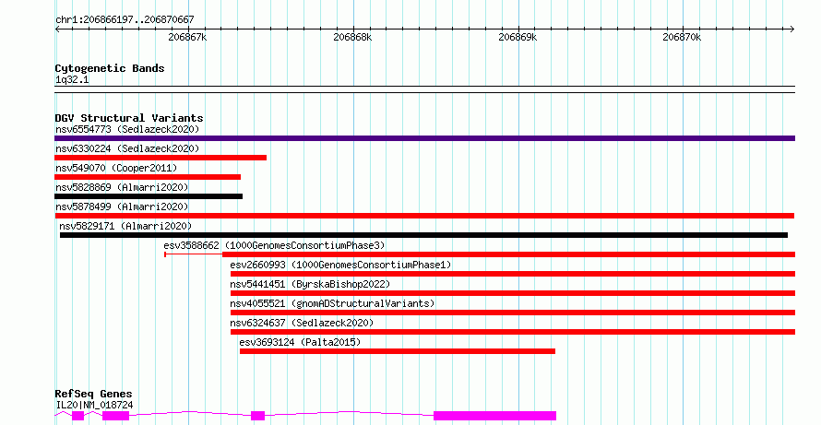Screen dimensions: 821x425
Task: Click esv3588662 (1000GenomesConsortiumPhase3) label
Action: (x=274, y=245)
